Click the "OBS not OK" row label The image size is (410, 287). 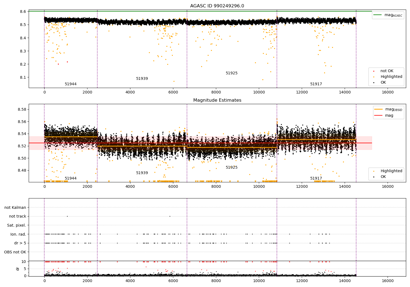(x=15, y=252)
